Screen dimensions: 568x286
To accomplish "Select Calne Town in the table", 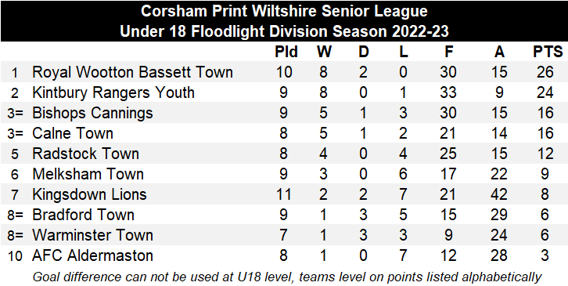I will pyautogui.click(x=73, y=133).
